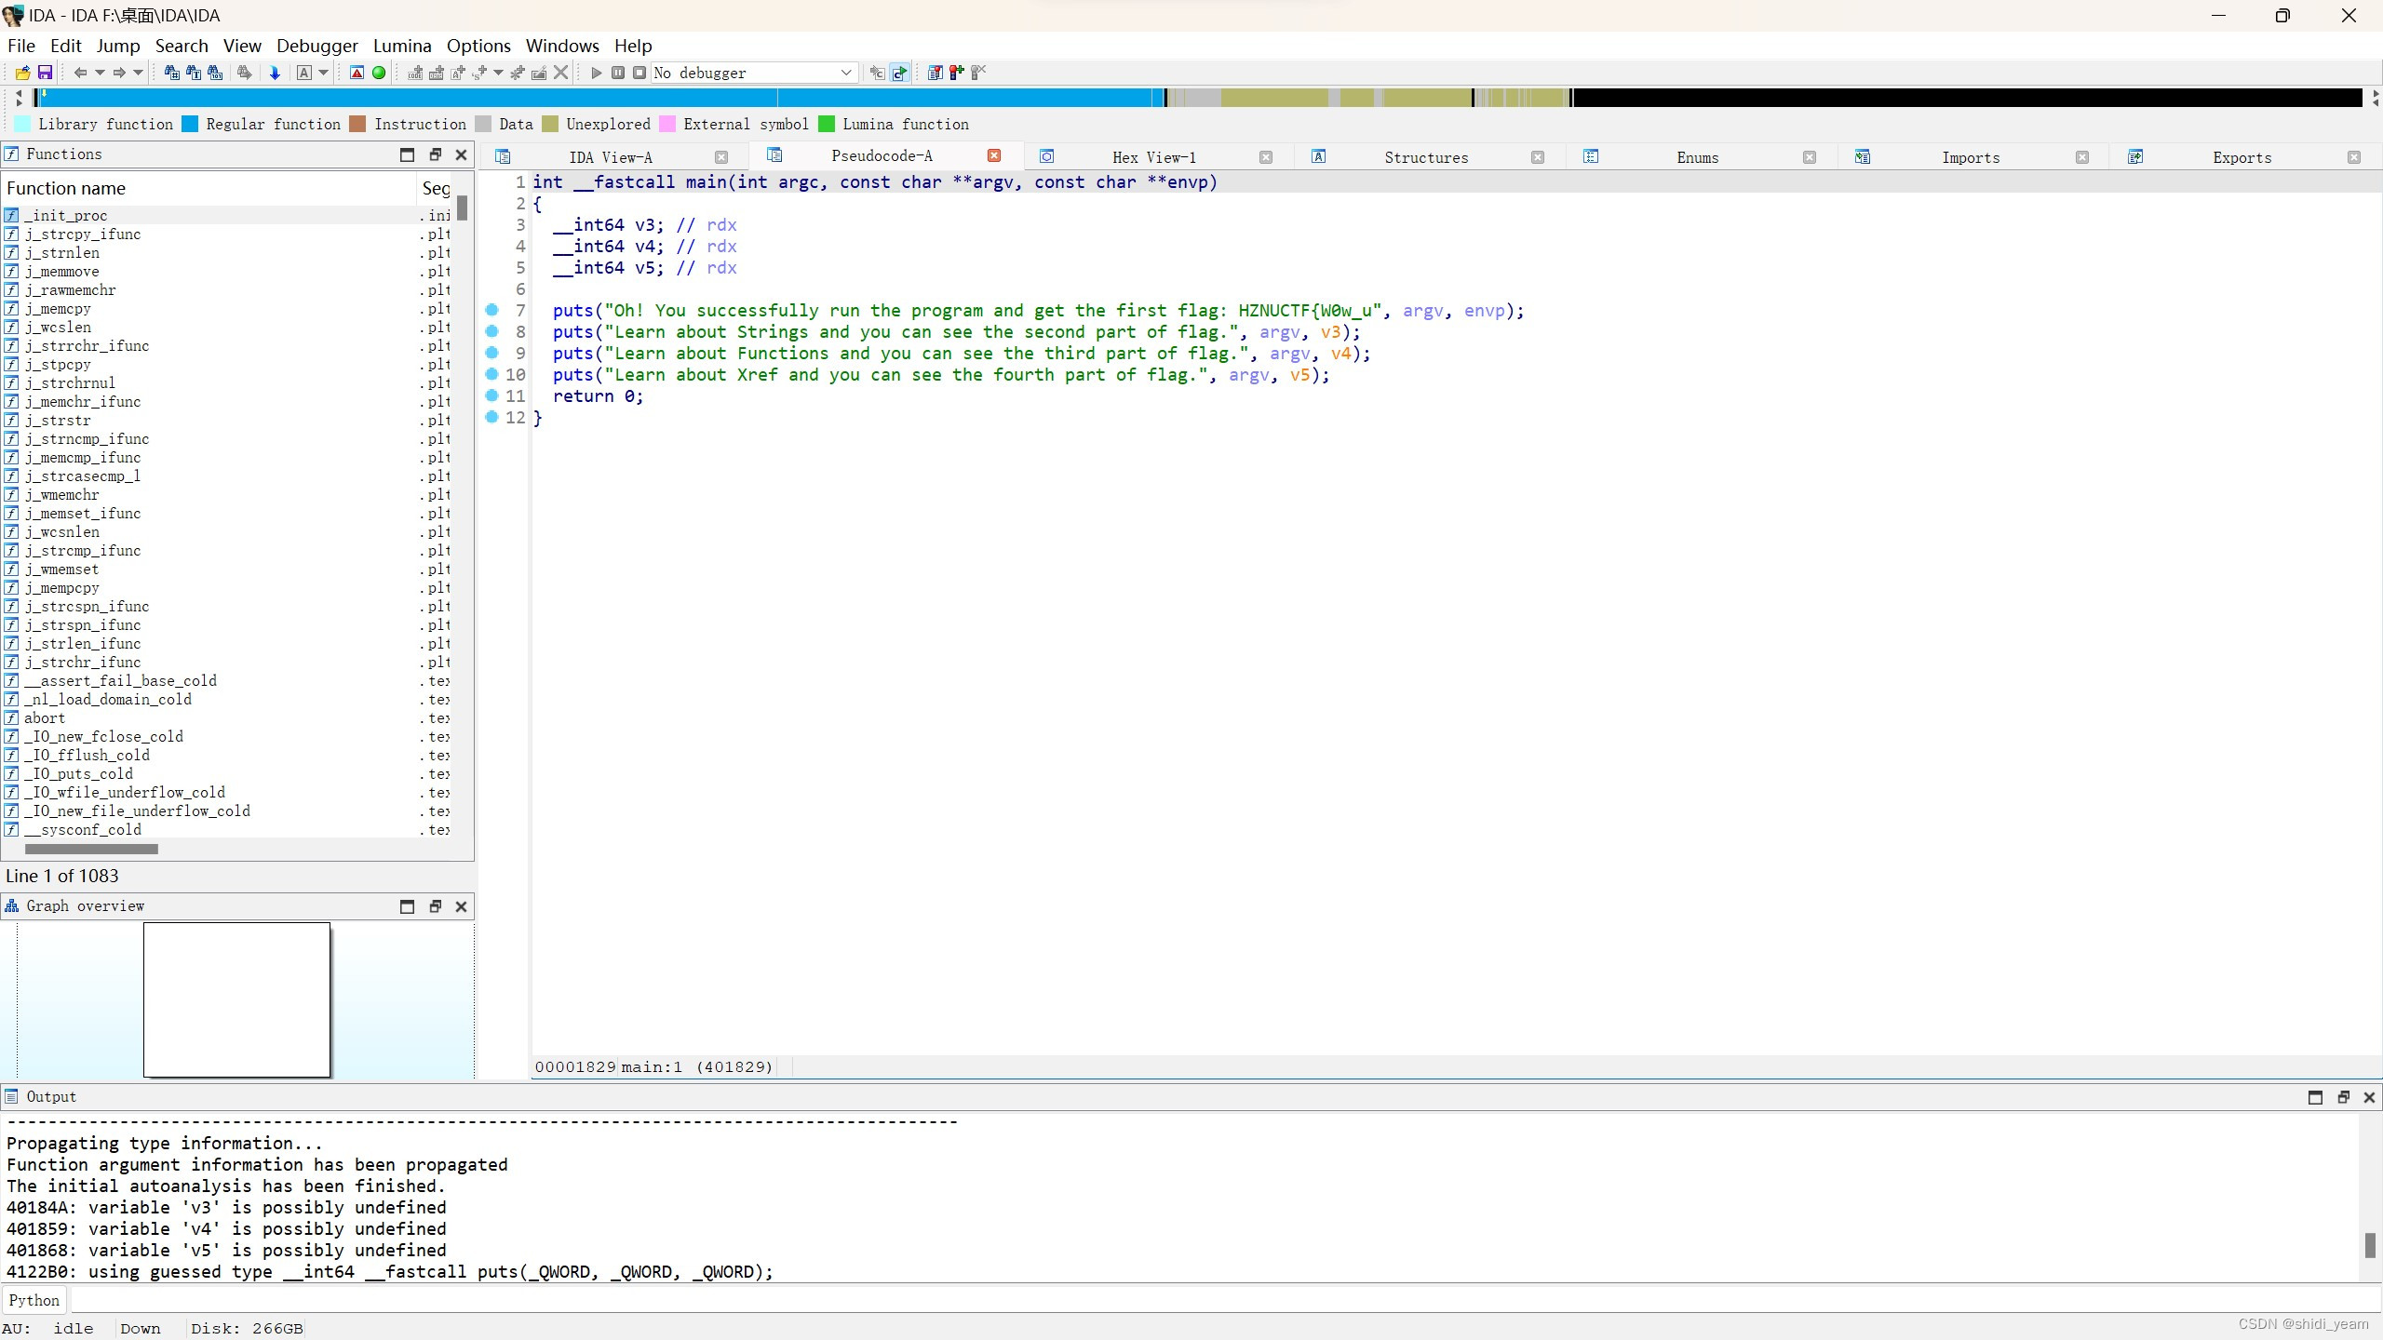Open the dropdown beside the back arrow
2383x1340 pixels.
point(99,72)
